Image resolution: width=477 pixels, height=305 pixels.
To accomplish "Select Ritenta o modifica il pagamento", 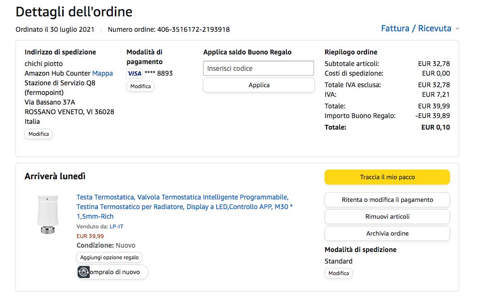I will (387, 199).
